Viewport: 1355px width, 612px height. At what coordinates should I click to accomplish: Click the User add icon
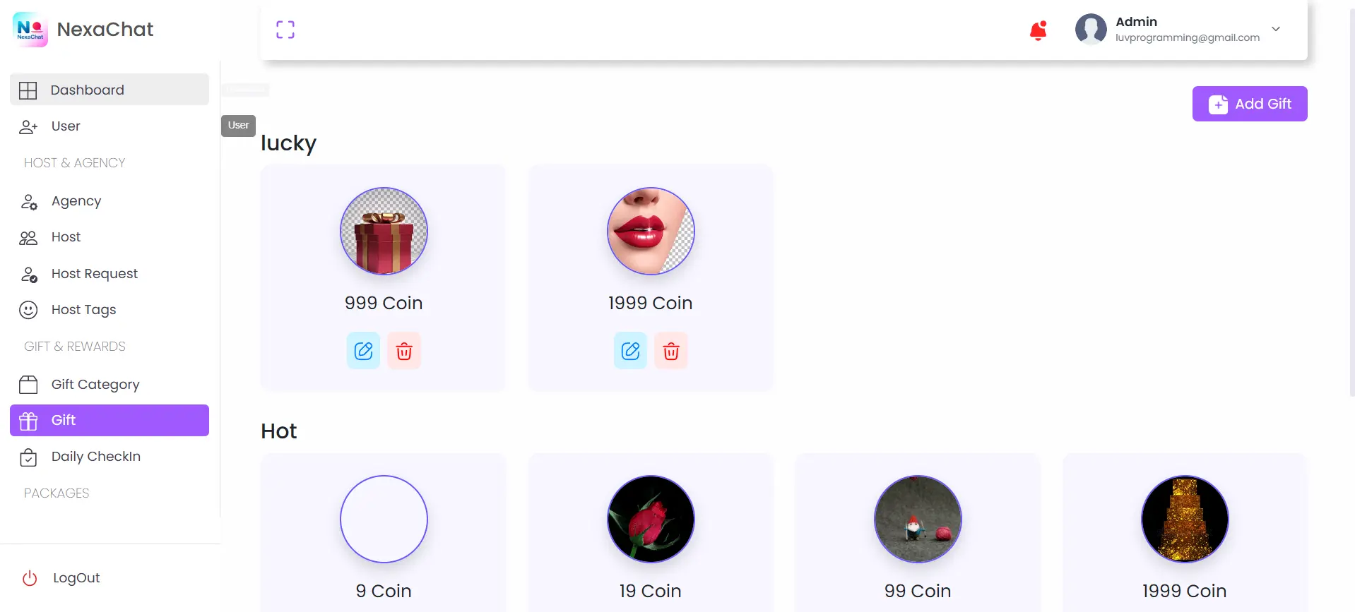point(28,126)
